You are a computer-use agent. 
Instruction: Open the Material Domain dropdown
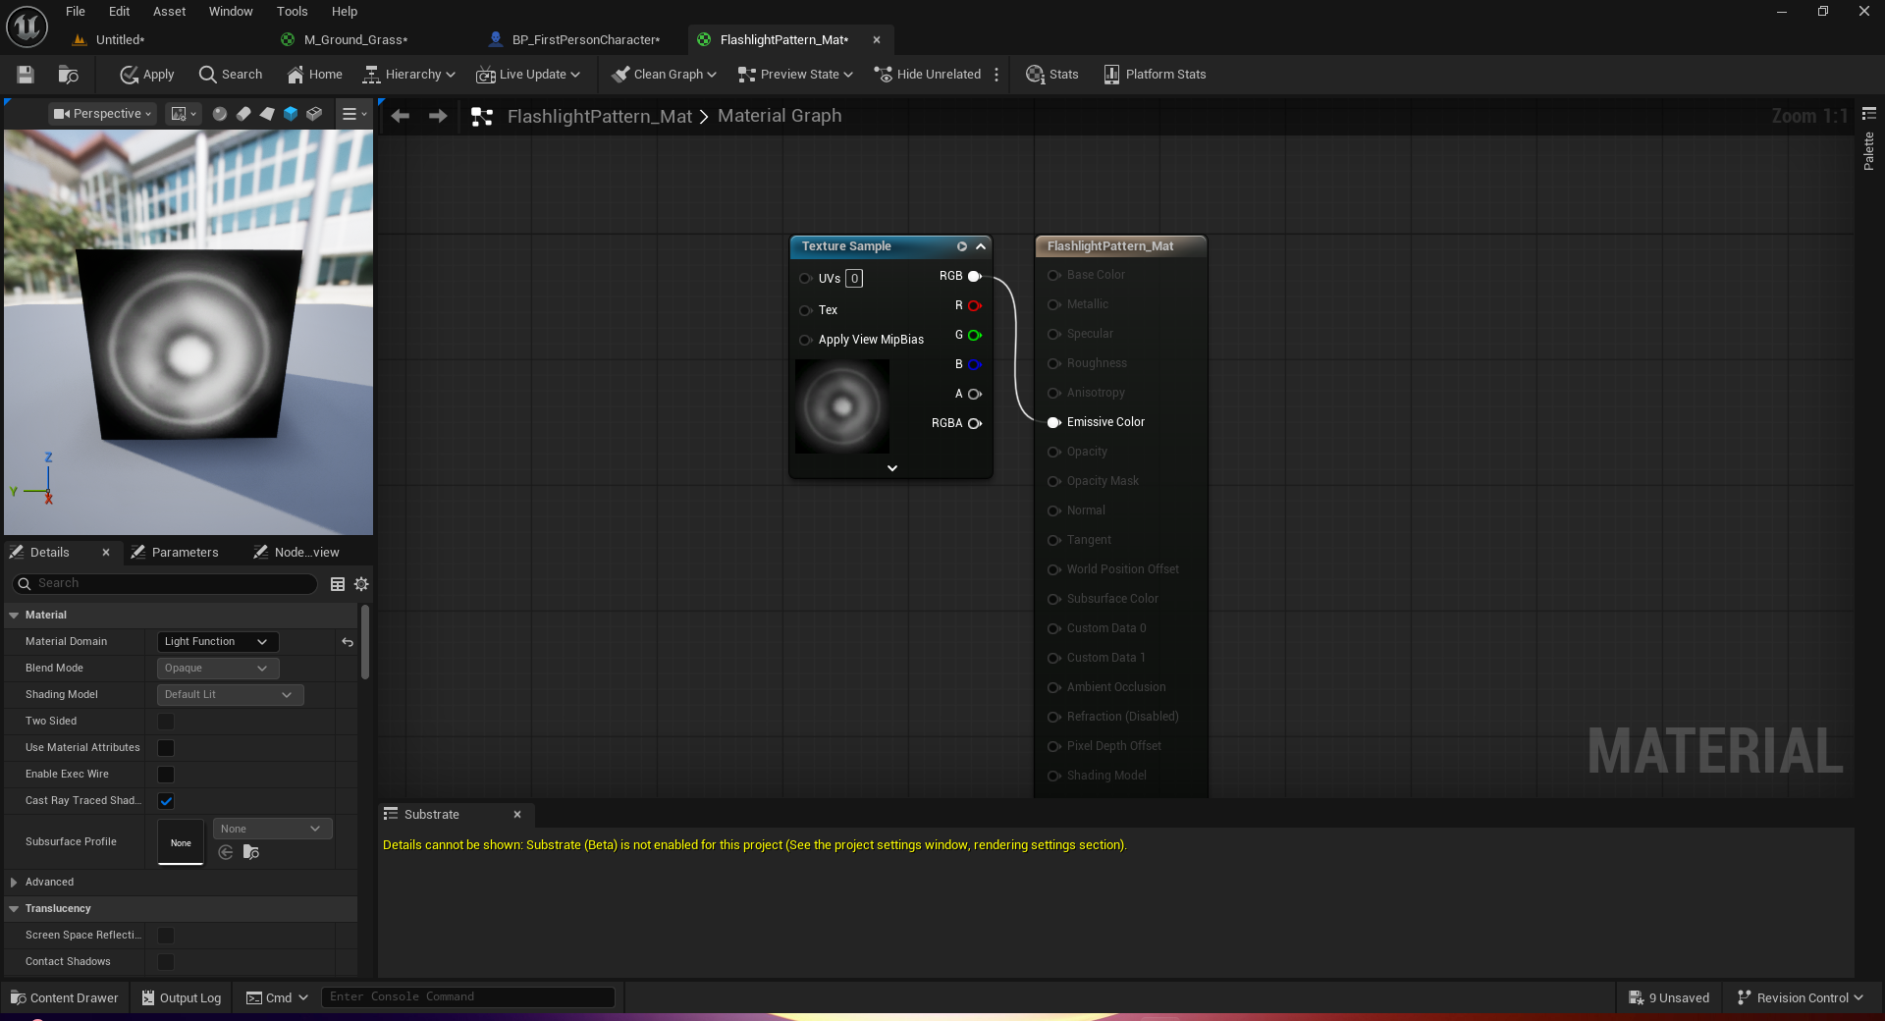(217, 642)
